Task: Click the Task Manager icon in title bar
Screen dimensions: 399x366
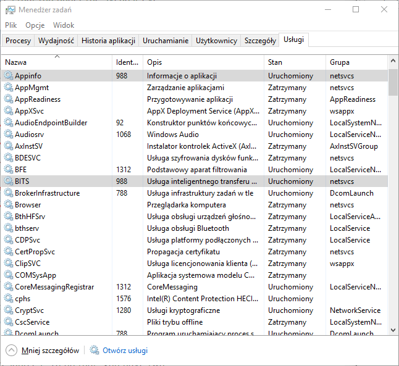Action: pyautogui.click(x=10, y=10)
